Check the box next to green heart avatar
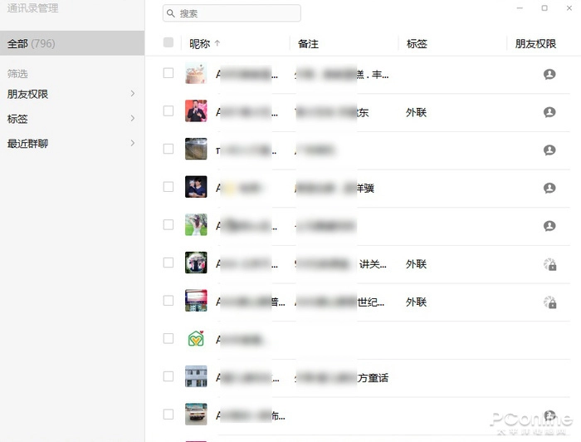581x442 pixels. (168, 338)
